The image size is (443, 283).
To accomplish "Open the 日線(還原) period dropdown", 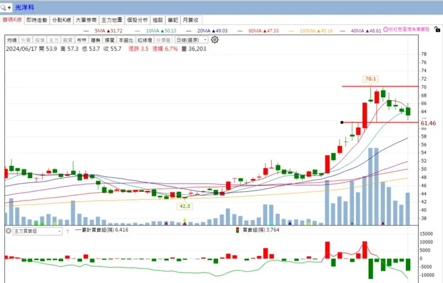I will click(192, 40).
